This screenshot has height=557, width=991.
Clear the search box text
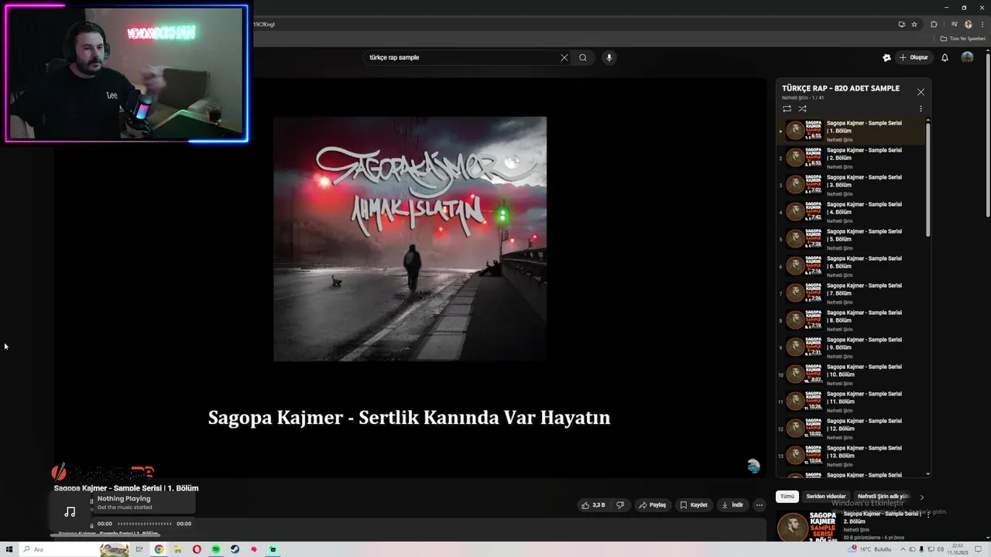point(564,57)
